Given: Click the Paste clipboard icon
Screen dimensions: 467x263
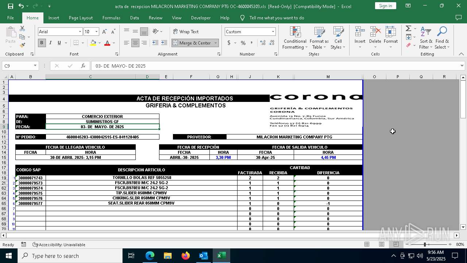Looking at the screenshot, I should point(11,32).
